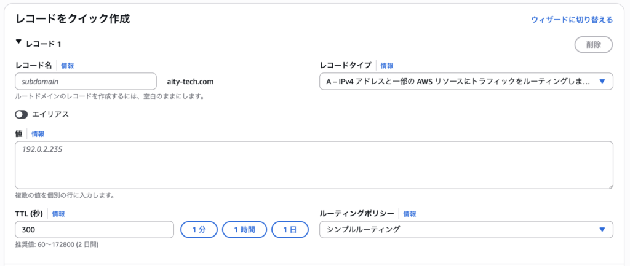
Task: Set TTL using the 1 日 button
Action: click(290, 230)
